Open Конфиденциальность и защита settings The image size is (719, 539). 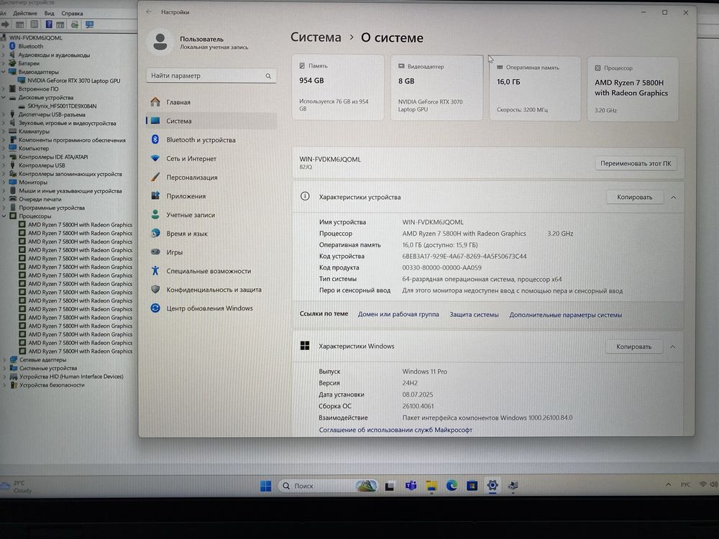[211, 290]
